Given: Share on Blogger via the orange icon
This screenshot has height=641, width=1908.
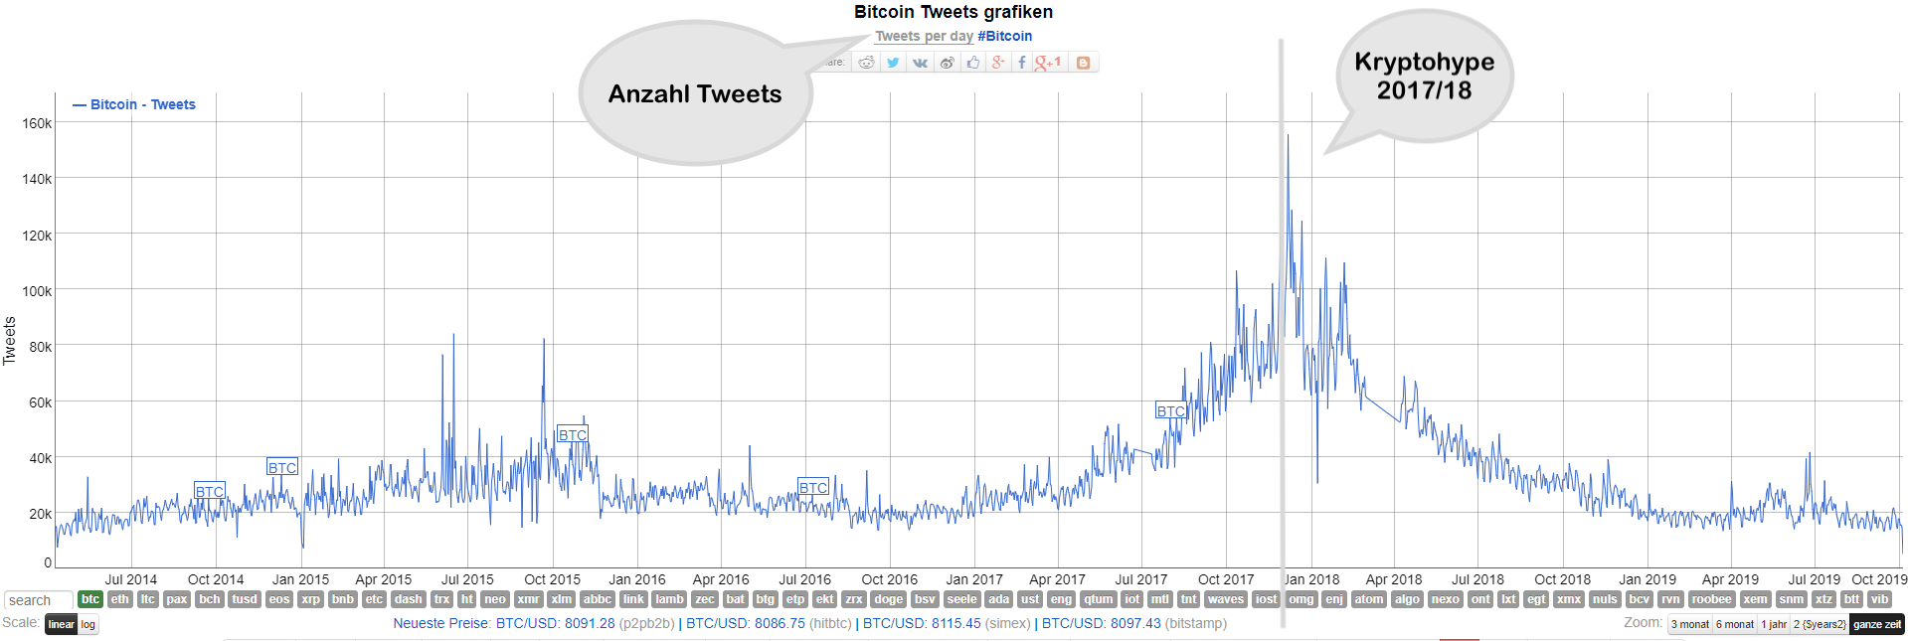Looking at the screenshot, I should [x=1083, y=63].
